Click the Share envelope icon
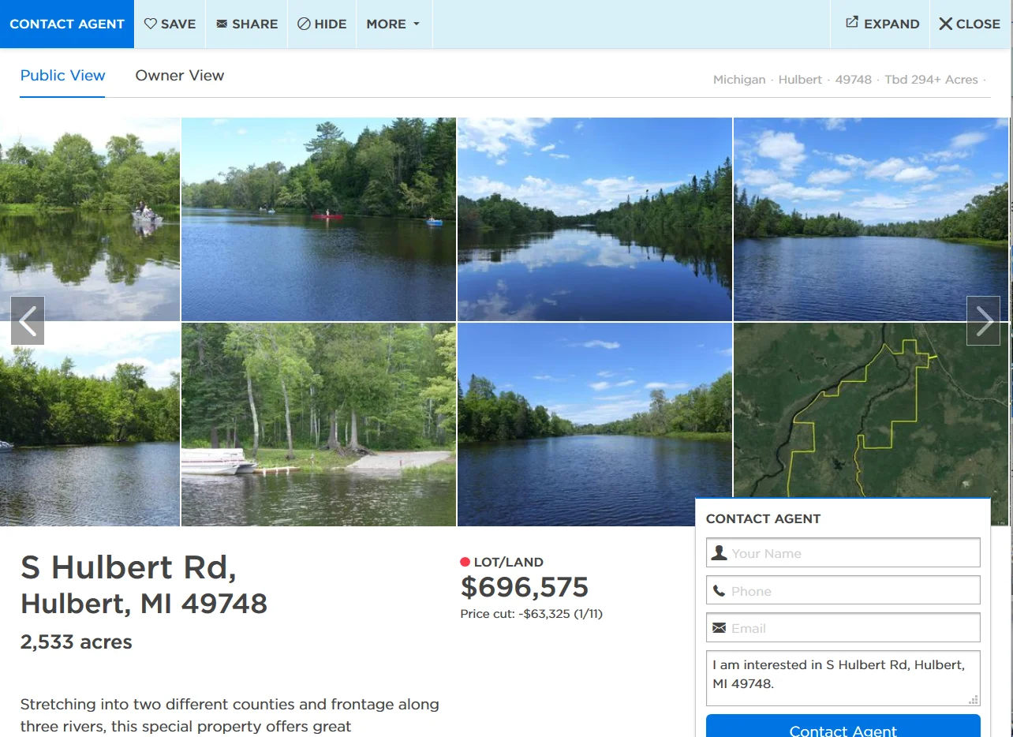The image size is (1013, 737). [x=222, y=24]
